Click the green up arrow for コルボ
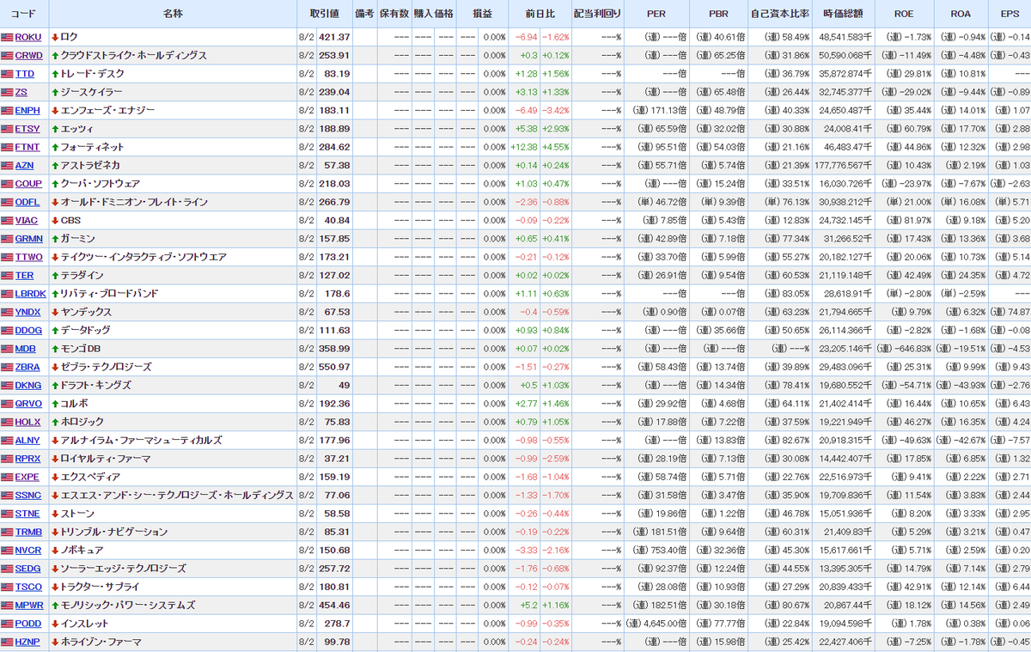The height and width of the screenshot is (652, 1031). coord(55,404)
